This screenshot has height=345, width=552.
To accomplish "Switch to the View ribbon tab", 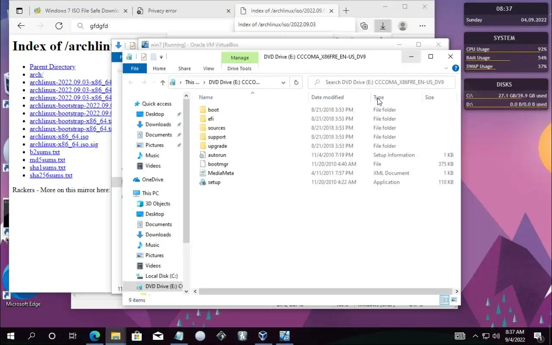I will 208,68.
